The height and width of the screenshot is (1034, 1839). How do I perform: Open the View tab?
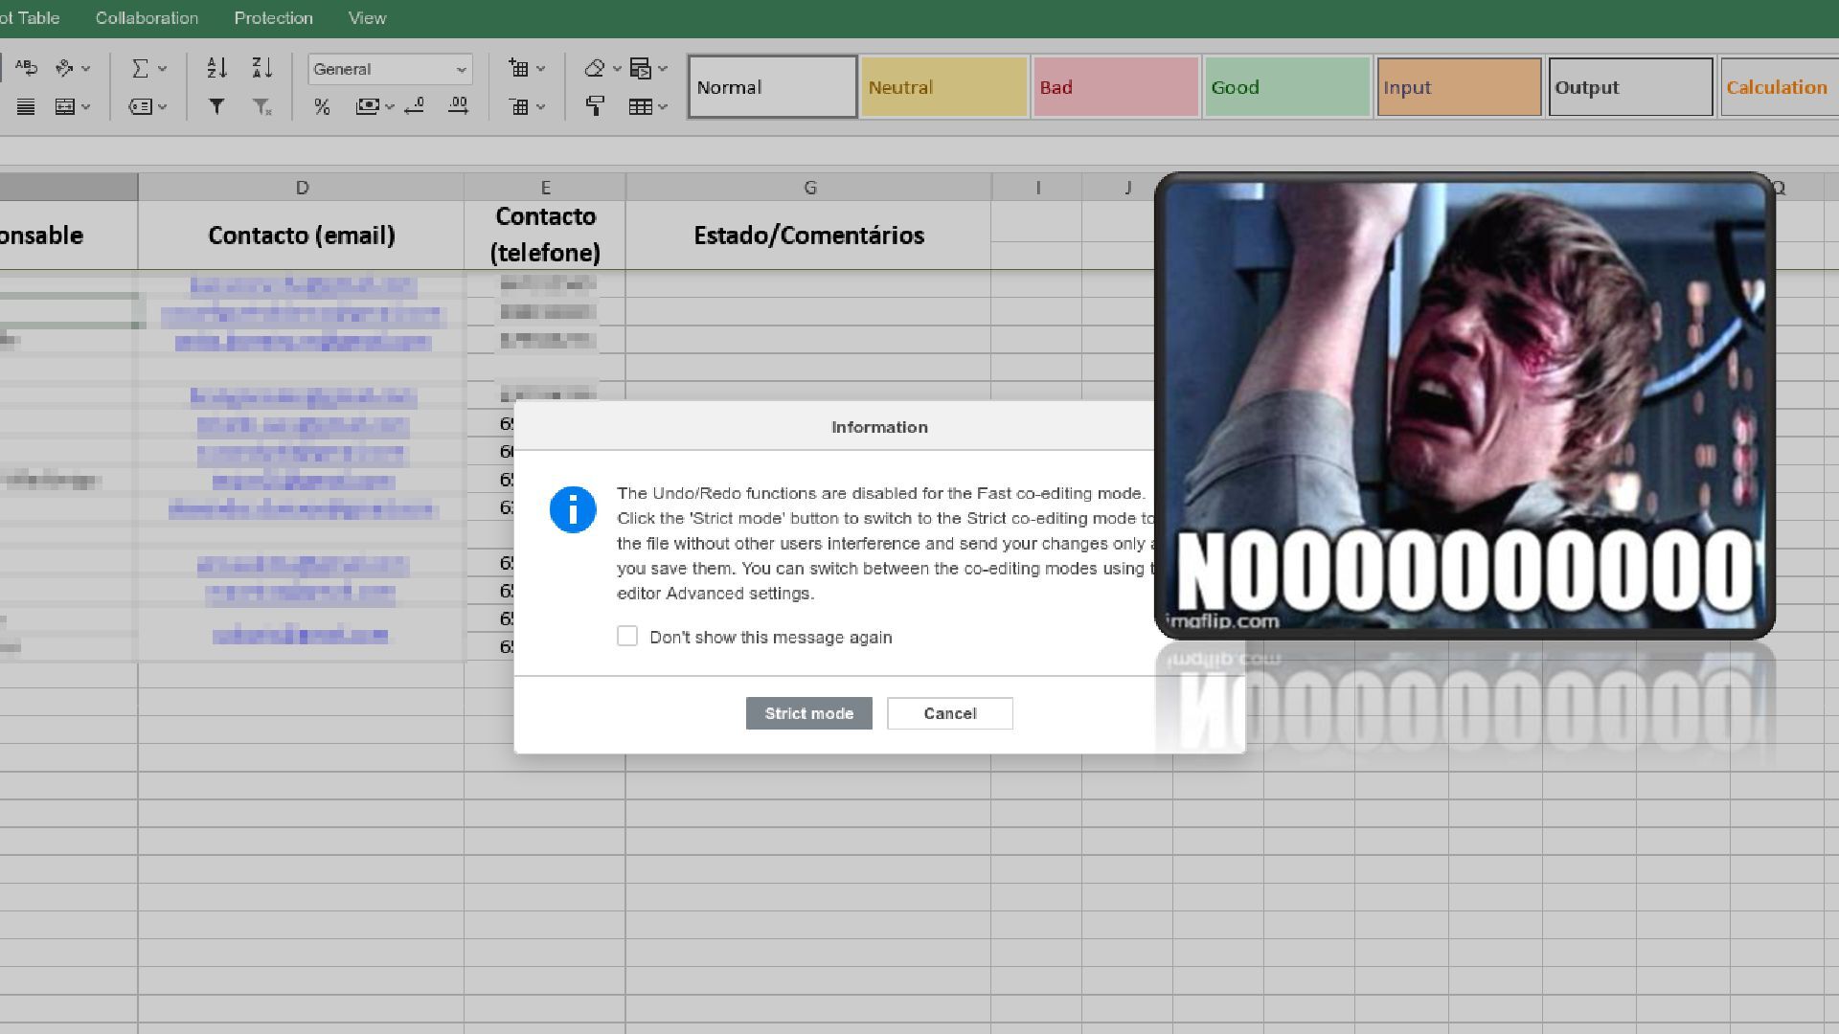tap(367, 18)
